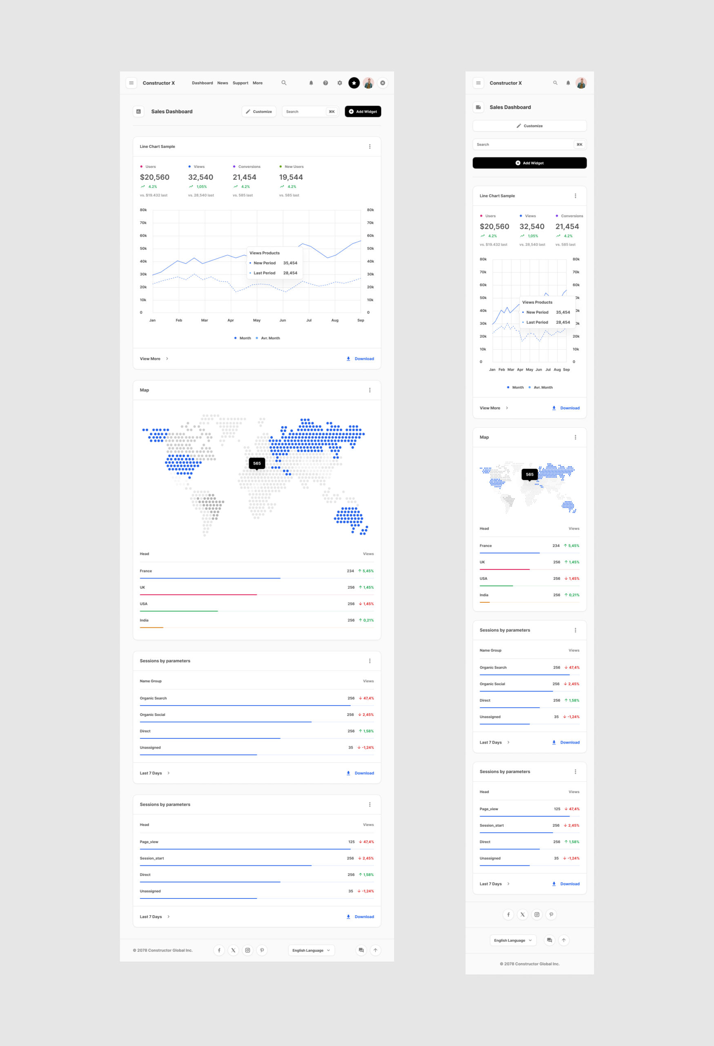This screenshot has height=1046, width=714.
Task: Open the help question mark icon
Action: [325, 83]
